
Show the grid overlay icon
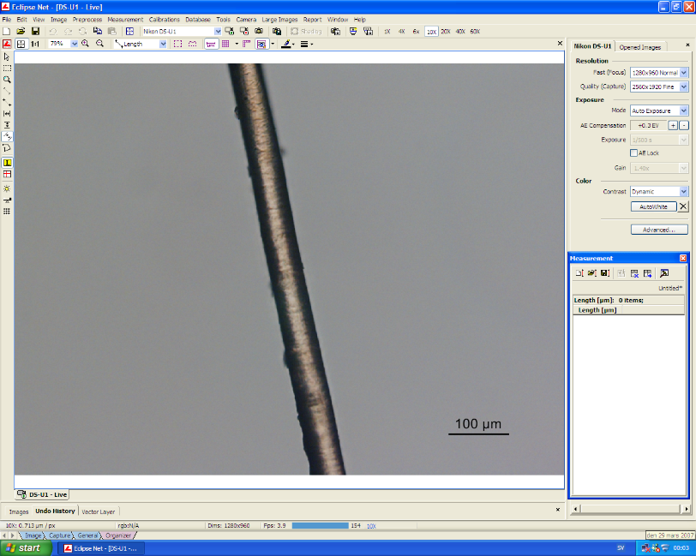click(225, 44)
